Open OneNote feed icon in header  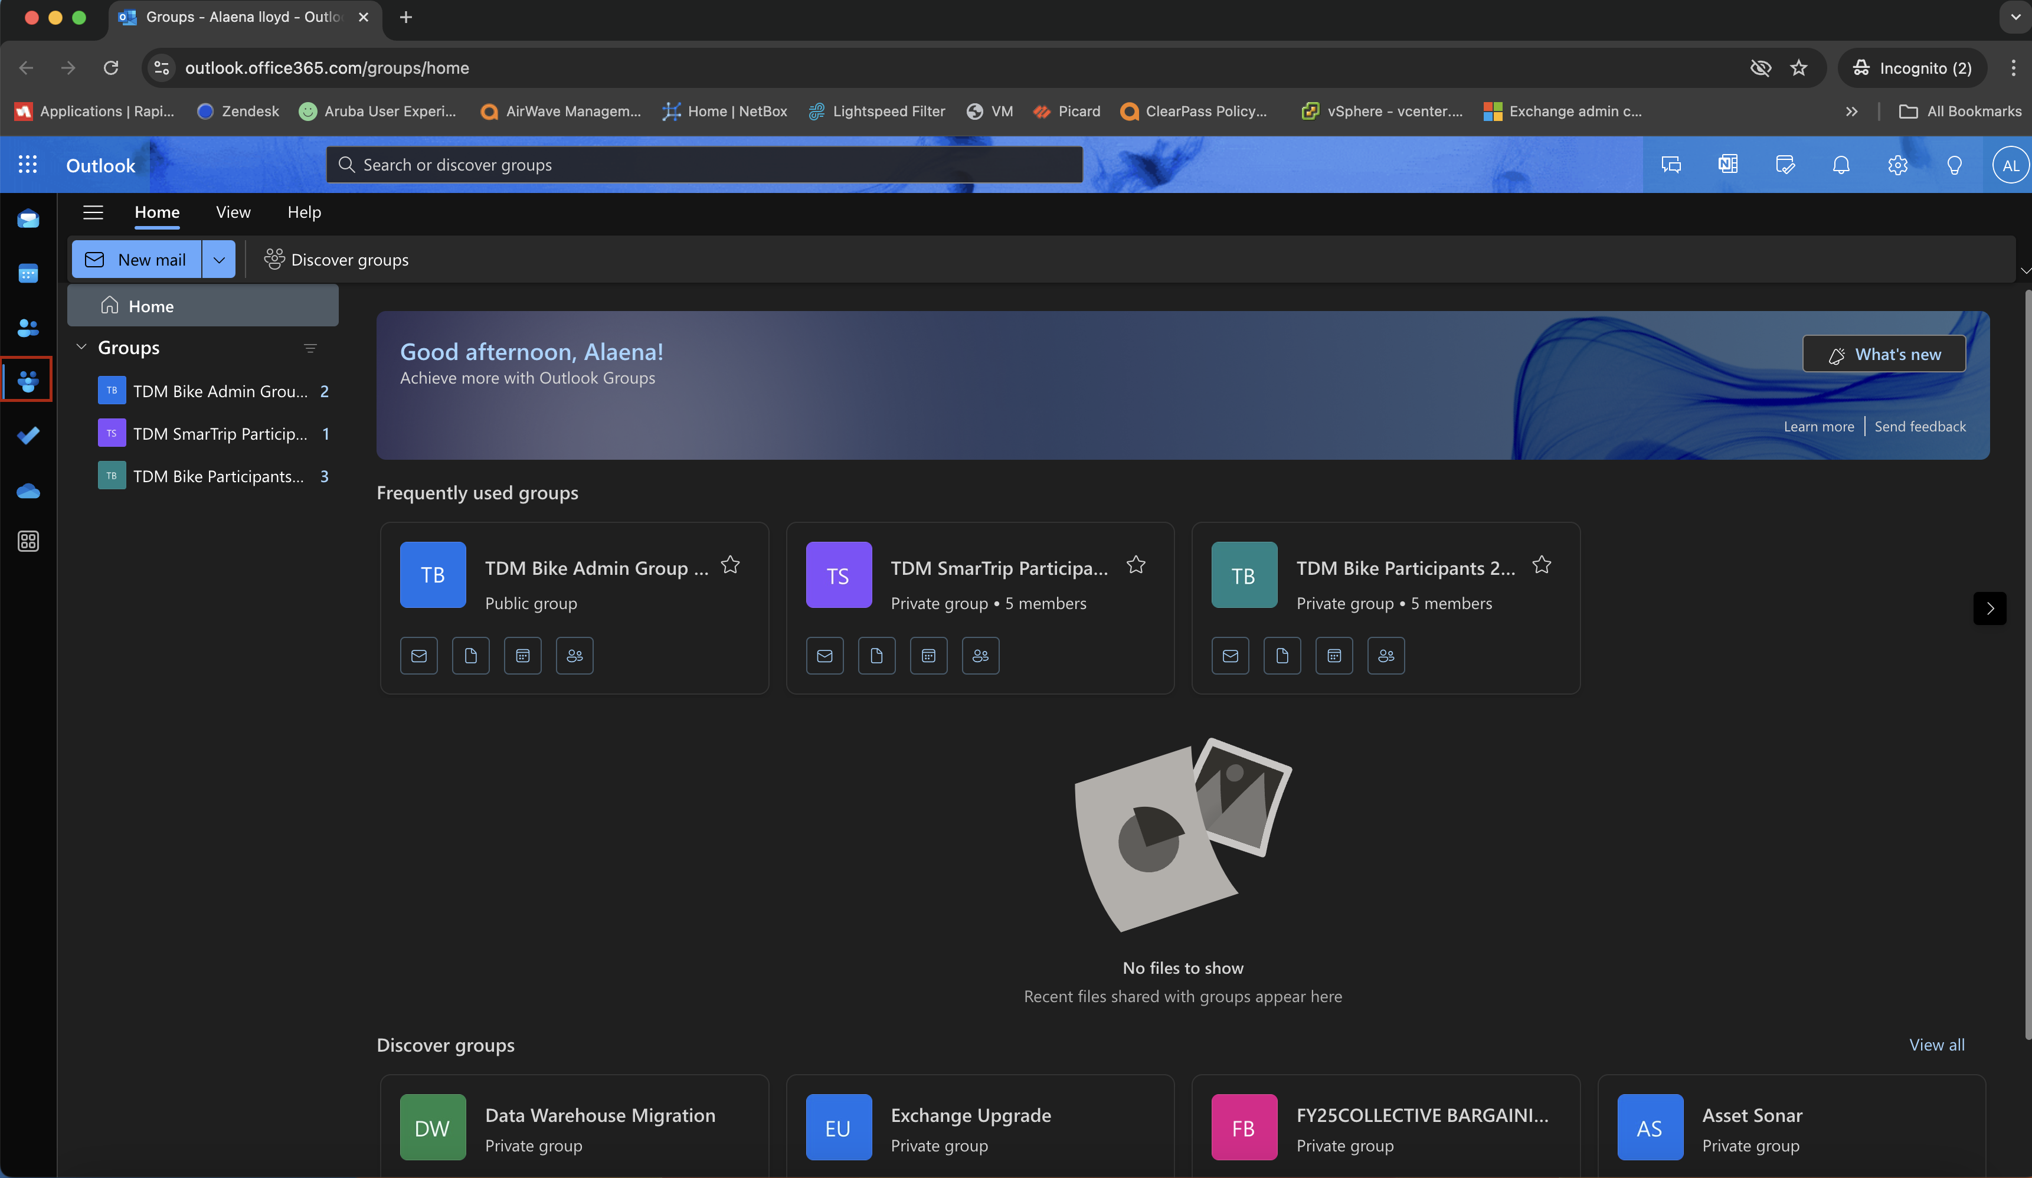click(x=1728, y=165)
